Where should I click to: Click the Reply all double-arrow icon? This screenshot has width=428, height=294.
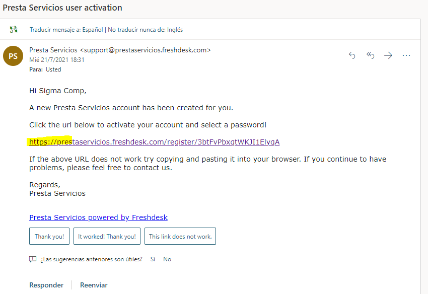pyautogui.click(x=370, y=55)
